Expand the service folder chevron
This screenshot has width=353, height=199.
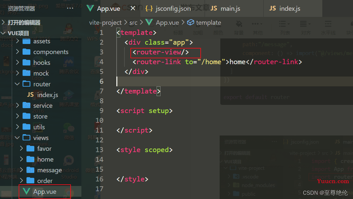click(18, 105)
